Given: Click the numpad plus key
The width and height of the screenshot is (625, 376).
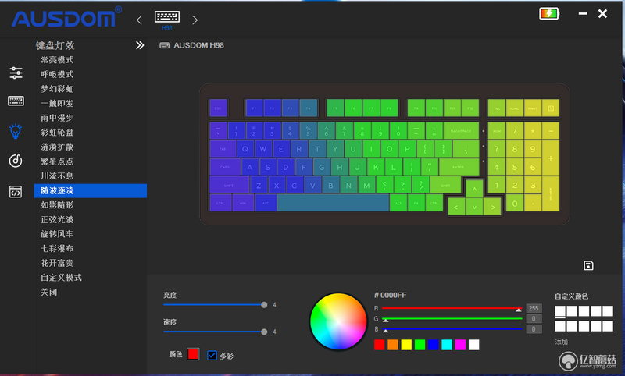Looking at the screenshot, I should point(551,158).
